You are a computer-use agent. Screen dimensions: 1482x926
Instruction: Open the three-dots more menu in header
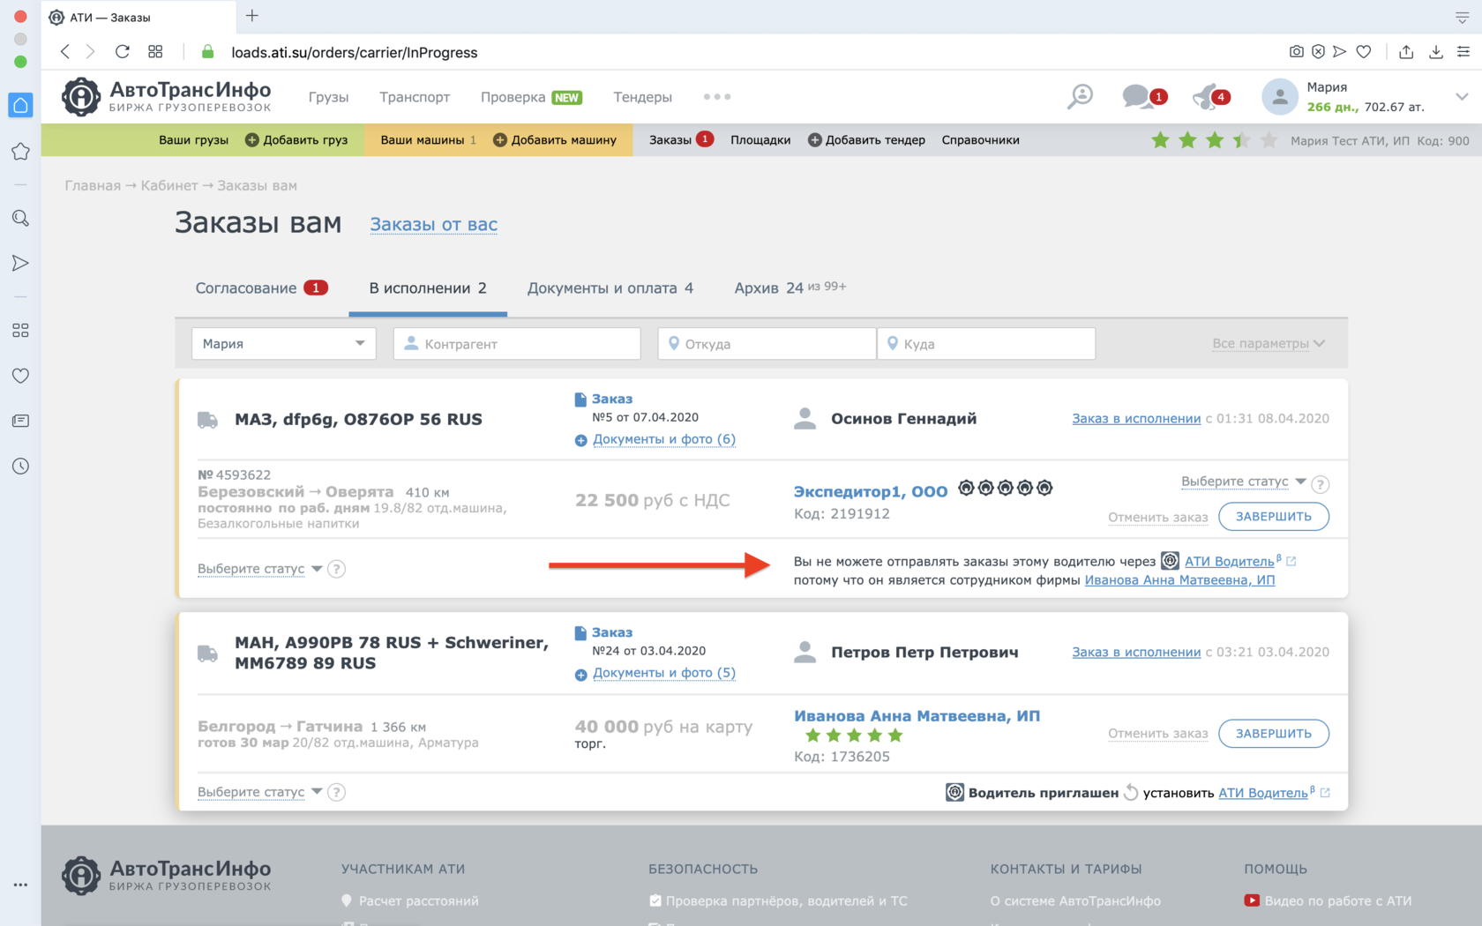(x=717, y=97)
